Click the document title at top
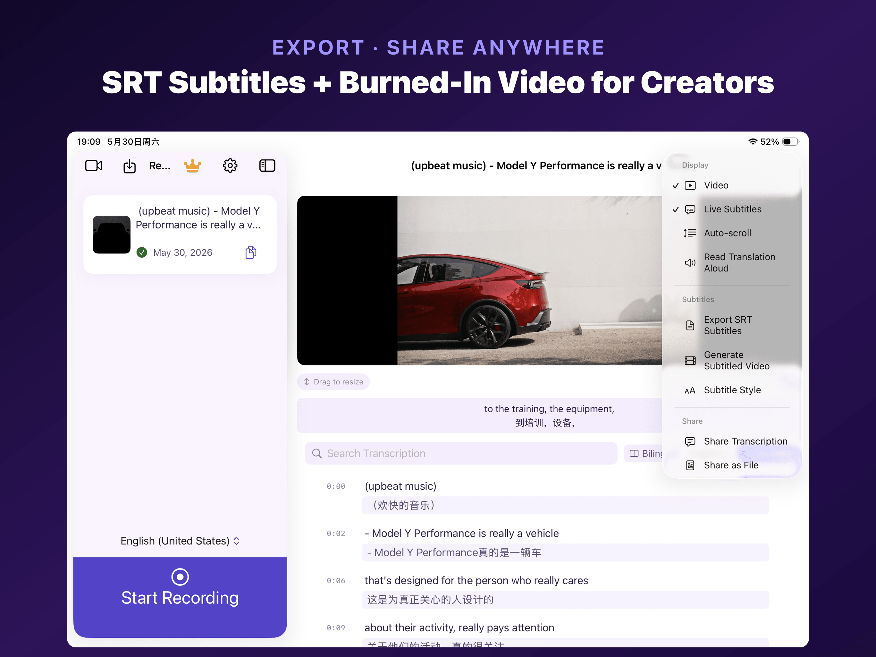 536,166
